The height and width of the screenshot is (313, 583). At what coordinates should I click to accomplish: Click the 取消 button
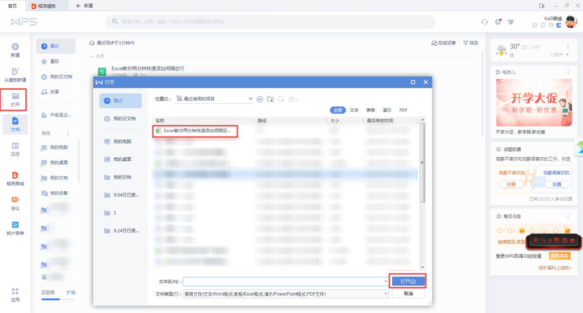(408, 294)
